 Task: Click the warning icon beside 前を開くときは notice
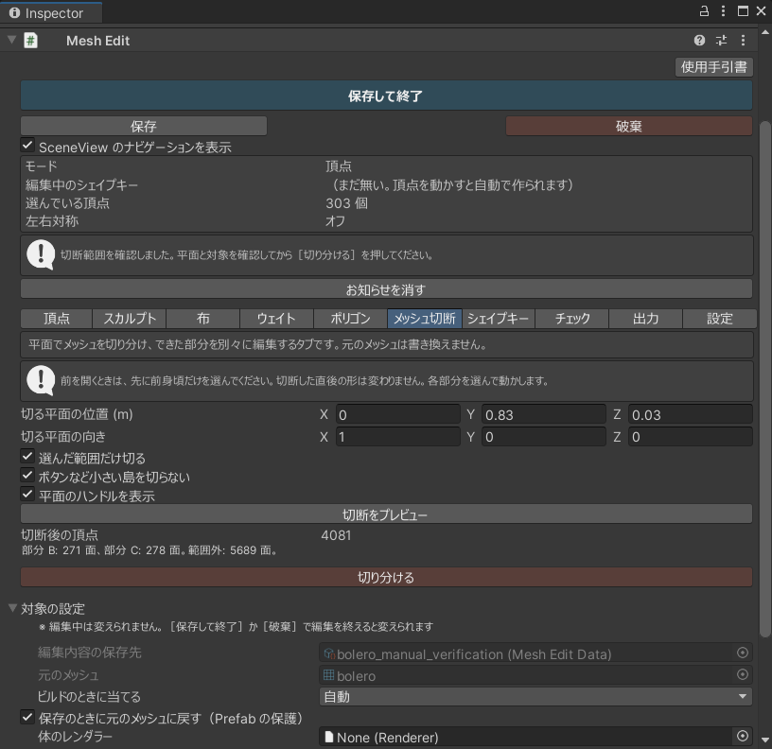click(x=41, y=380)
